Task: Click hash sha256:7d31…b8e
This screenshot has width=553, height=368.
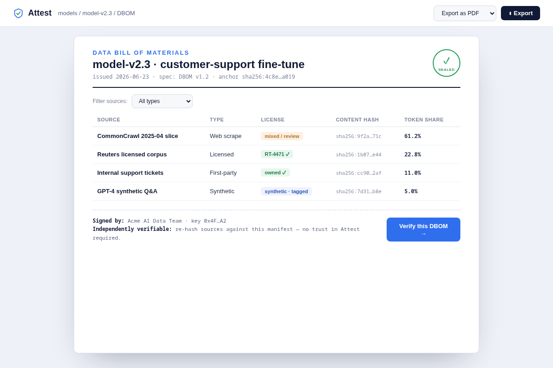Action: tap(359, 191)
